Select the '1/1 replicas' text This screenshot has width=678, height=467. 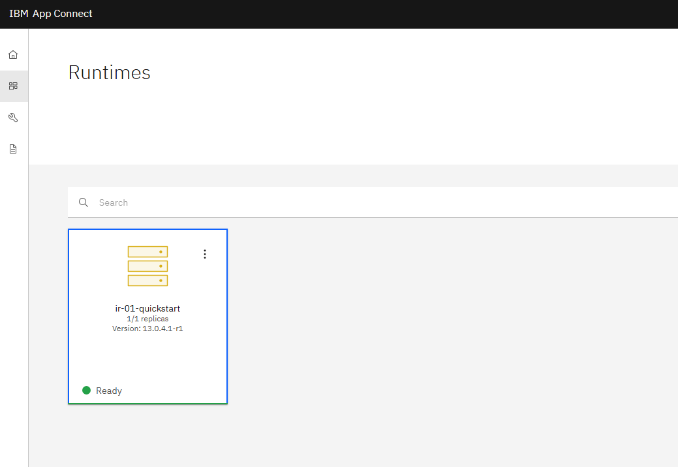pos(147,319)
